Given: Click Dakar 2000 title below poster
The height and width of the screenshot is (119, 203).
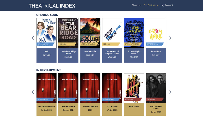Looking at the screenshot, I should click(112, 107).
